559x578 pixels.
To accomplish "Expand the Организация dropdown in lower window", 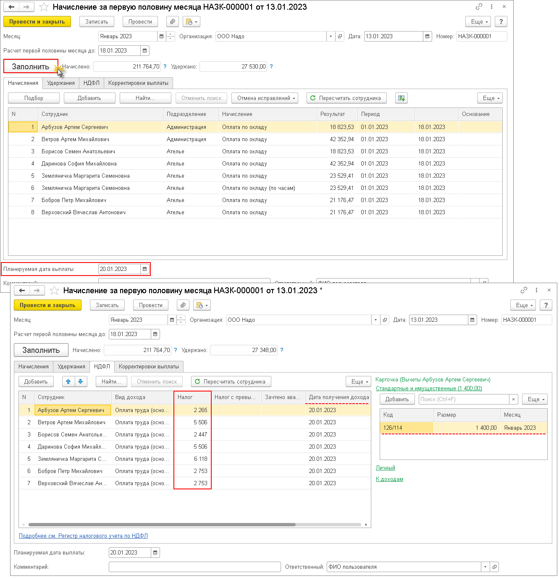I will click(x=375, y=320).
